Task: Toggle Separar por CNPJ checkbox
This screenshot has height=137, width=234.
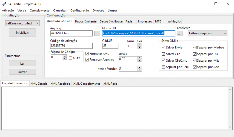Action: coord(163,67)
